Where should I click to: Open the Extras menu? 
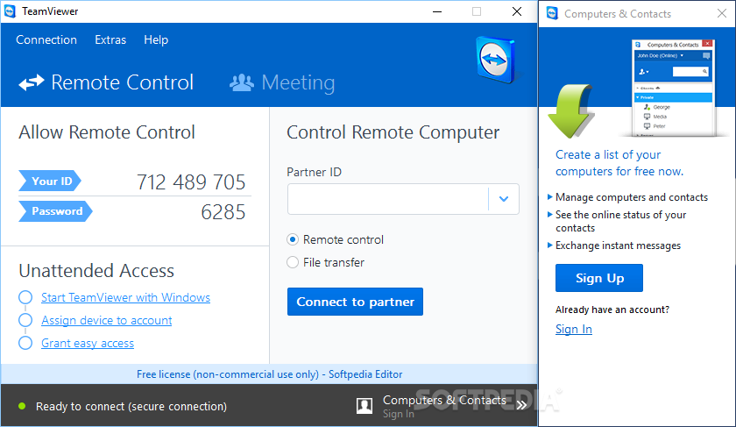point(110,39)
